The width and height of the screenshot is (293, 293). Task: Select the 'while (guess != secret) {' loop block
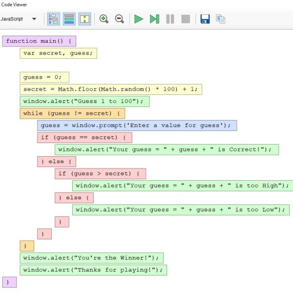pyautogui.click(x=72, y=114)
